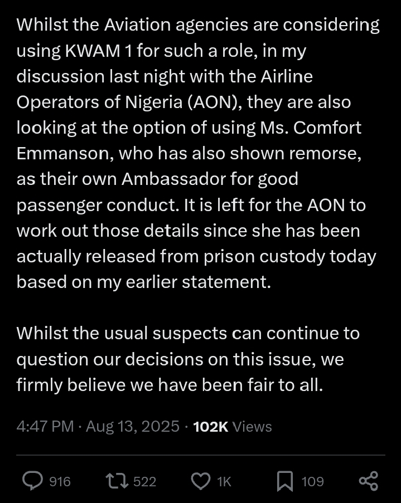This screenshot has height=503, width=401.
Task: Click the 916 replies count
Action: [x=60, y=482]
